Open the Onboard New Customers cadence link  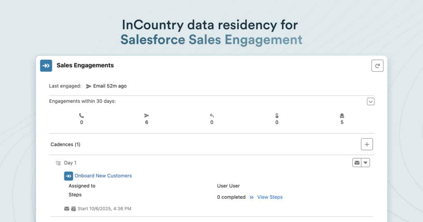[103, 176]
